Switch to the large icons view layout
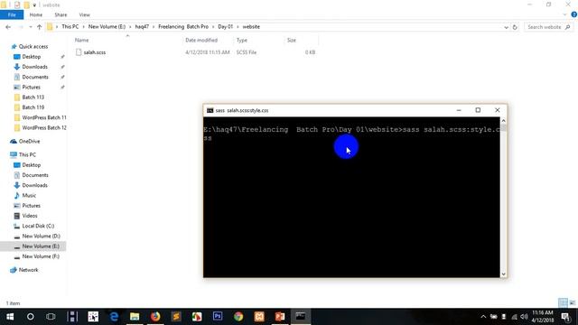Screen dimensions: 578x325 coord(572,303)
